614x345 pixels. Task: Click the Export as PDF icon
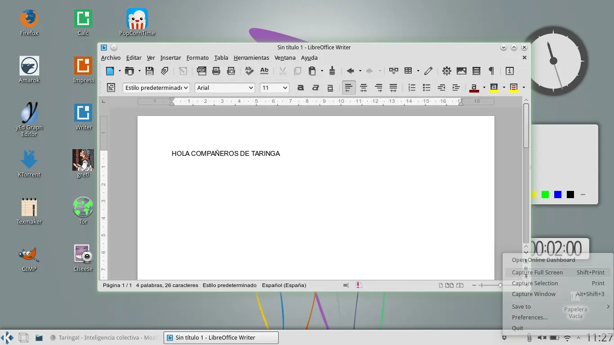pos(201,71)
